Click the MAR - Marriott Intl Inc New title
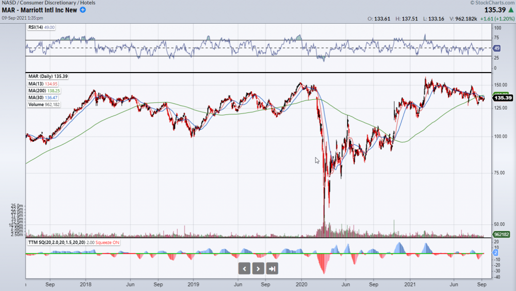Viewport: 516px width, 291px height. click(39, 10)
